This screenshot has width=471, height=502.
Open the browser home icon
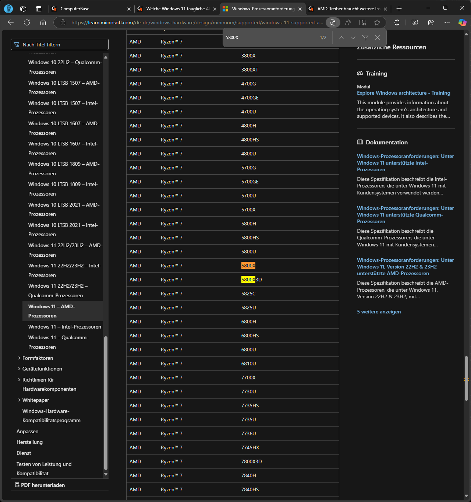[x=43, y=22]
